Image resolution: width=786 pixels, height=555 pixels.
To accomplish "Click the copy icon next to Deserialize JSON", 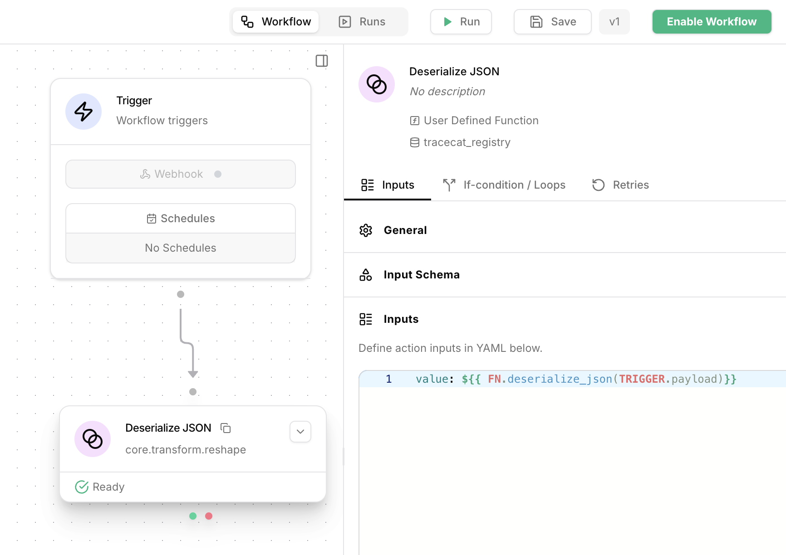I will pyautogui.click(x=226, y=428).
